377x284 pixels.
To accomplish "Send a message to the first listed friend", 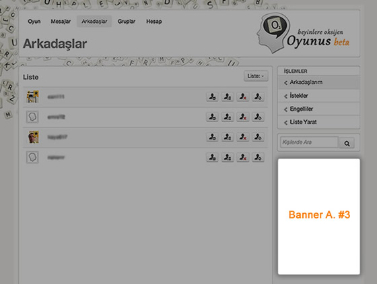I will [212, 97].
